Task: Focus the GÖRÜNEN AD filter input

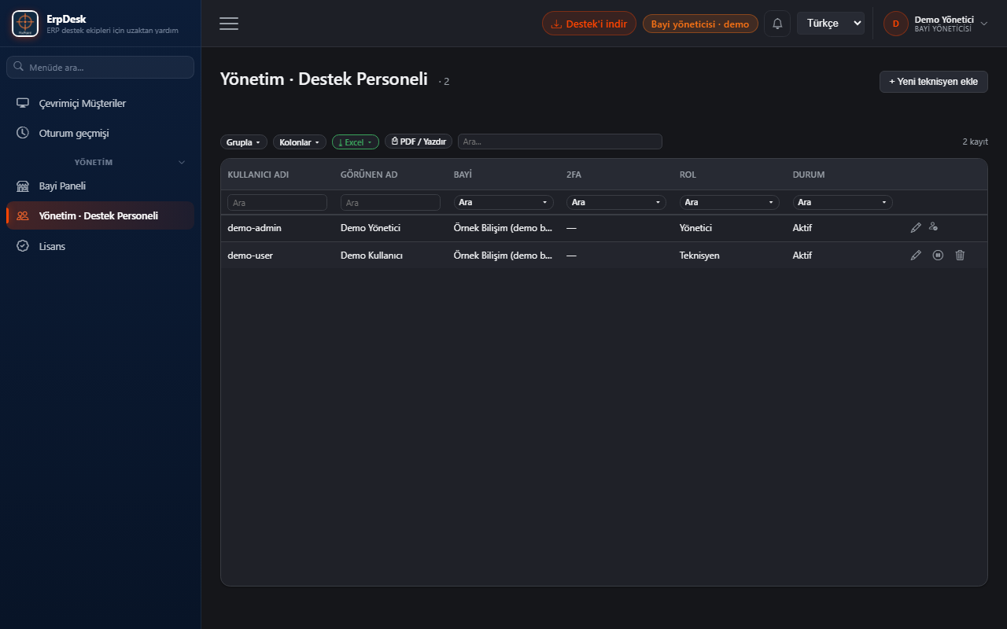Action: (390, 202)
